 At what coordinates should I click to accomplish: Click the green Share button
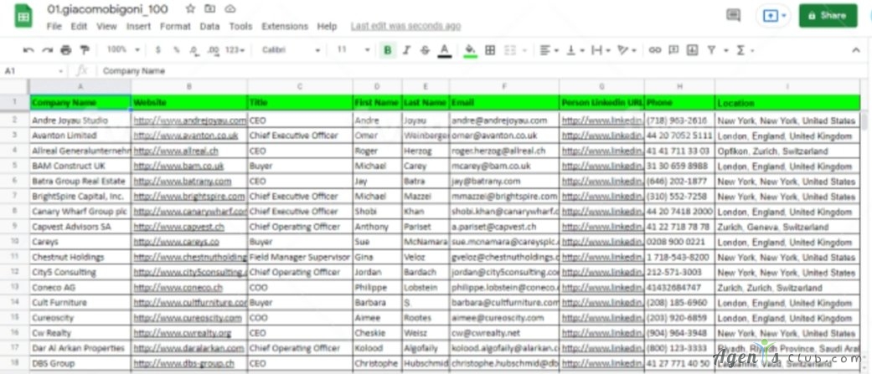pos(828,16)
